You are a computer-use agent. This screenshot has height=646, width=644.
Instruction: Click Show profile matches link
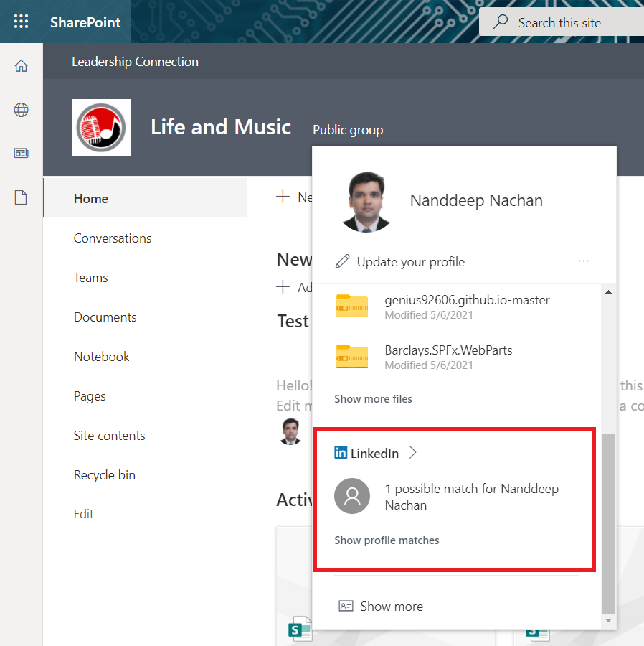tap(387, 540)
